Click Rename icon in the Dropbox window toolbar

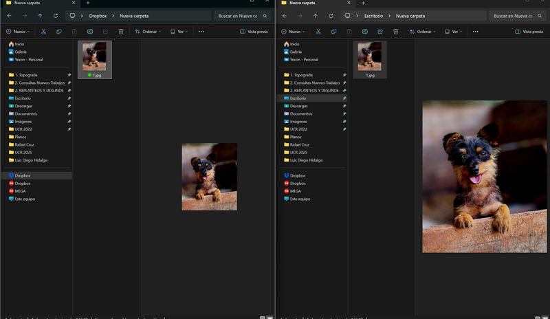click(x=90, y=31)
